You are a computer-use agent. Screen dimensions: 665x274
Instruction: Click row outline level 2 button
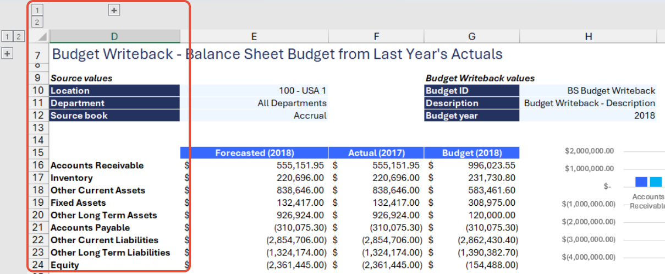[x=19, y=37]
